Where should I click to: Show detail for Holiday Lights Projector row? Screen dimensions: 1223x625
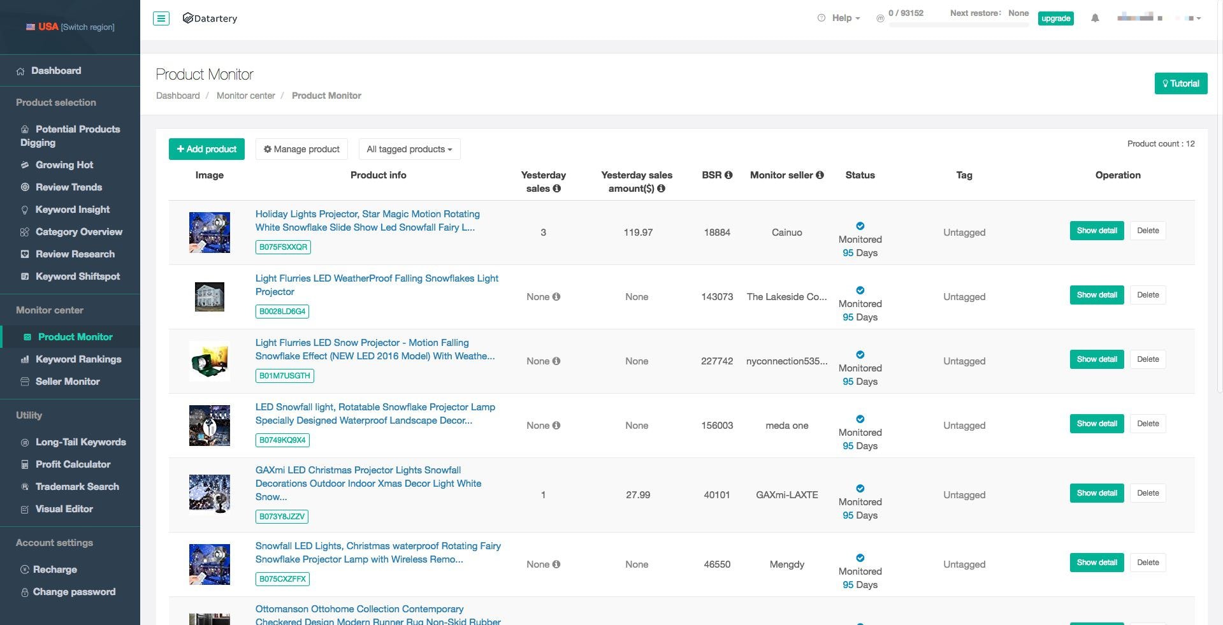pos(1097,231)
